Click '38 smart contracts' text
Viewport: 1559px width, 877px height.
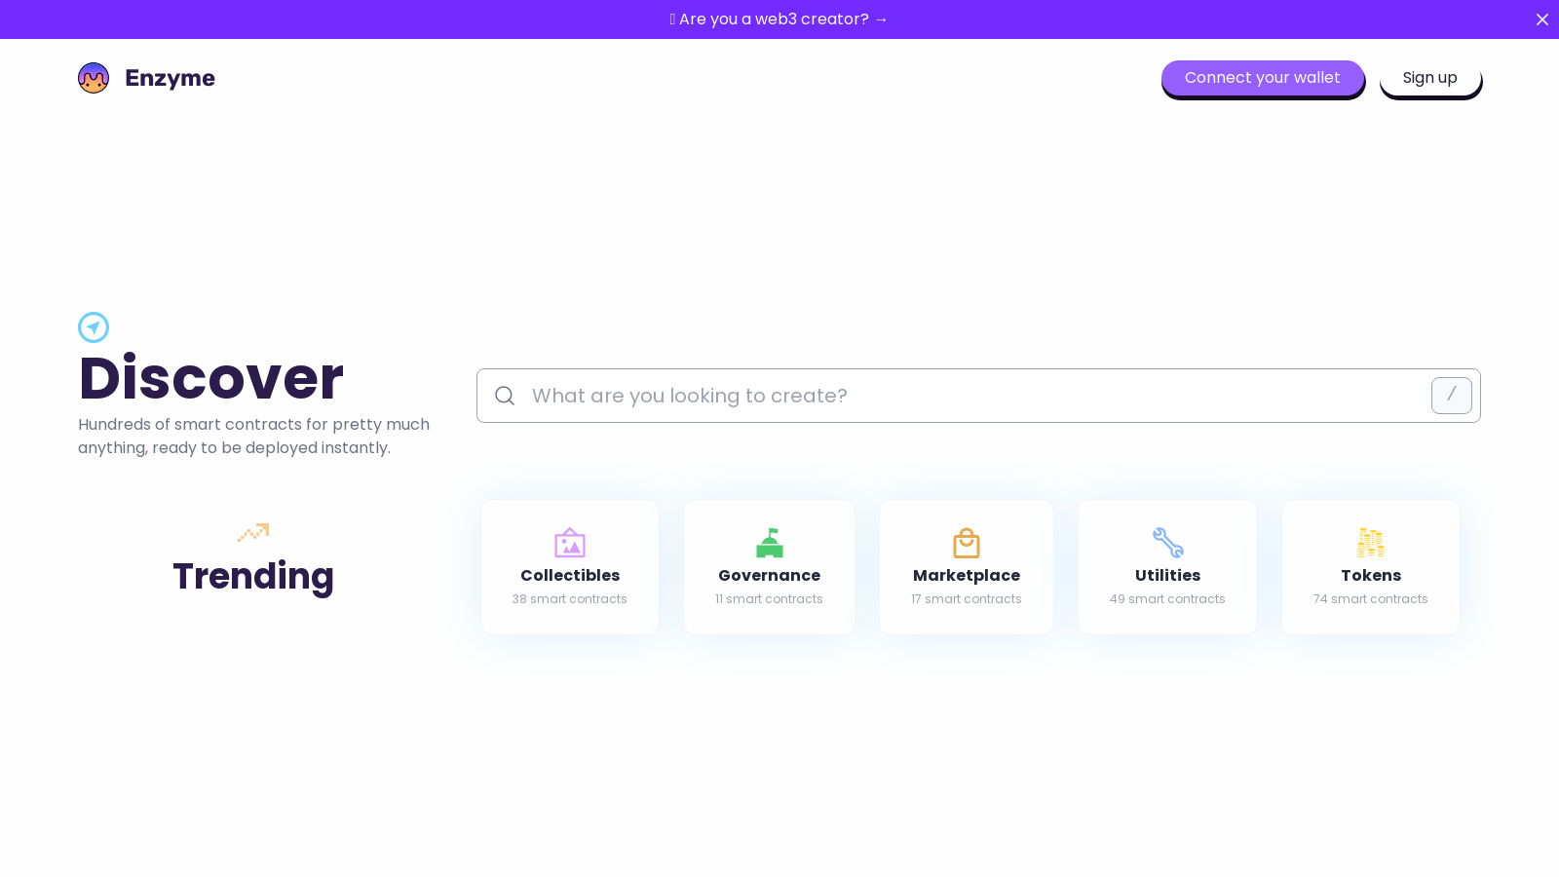(x=570, y=599)
